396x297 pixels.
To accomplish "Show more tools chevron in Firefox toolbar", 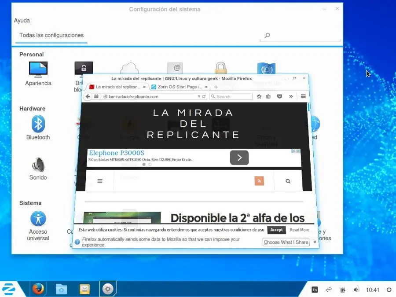I will pyautogui.click(x=291, y=96).
